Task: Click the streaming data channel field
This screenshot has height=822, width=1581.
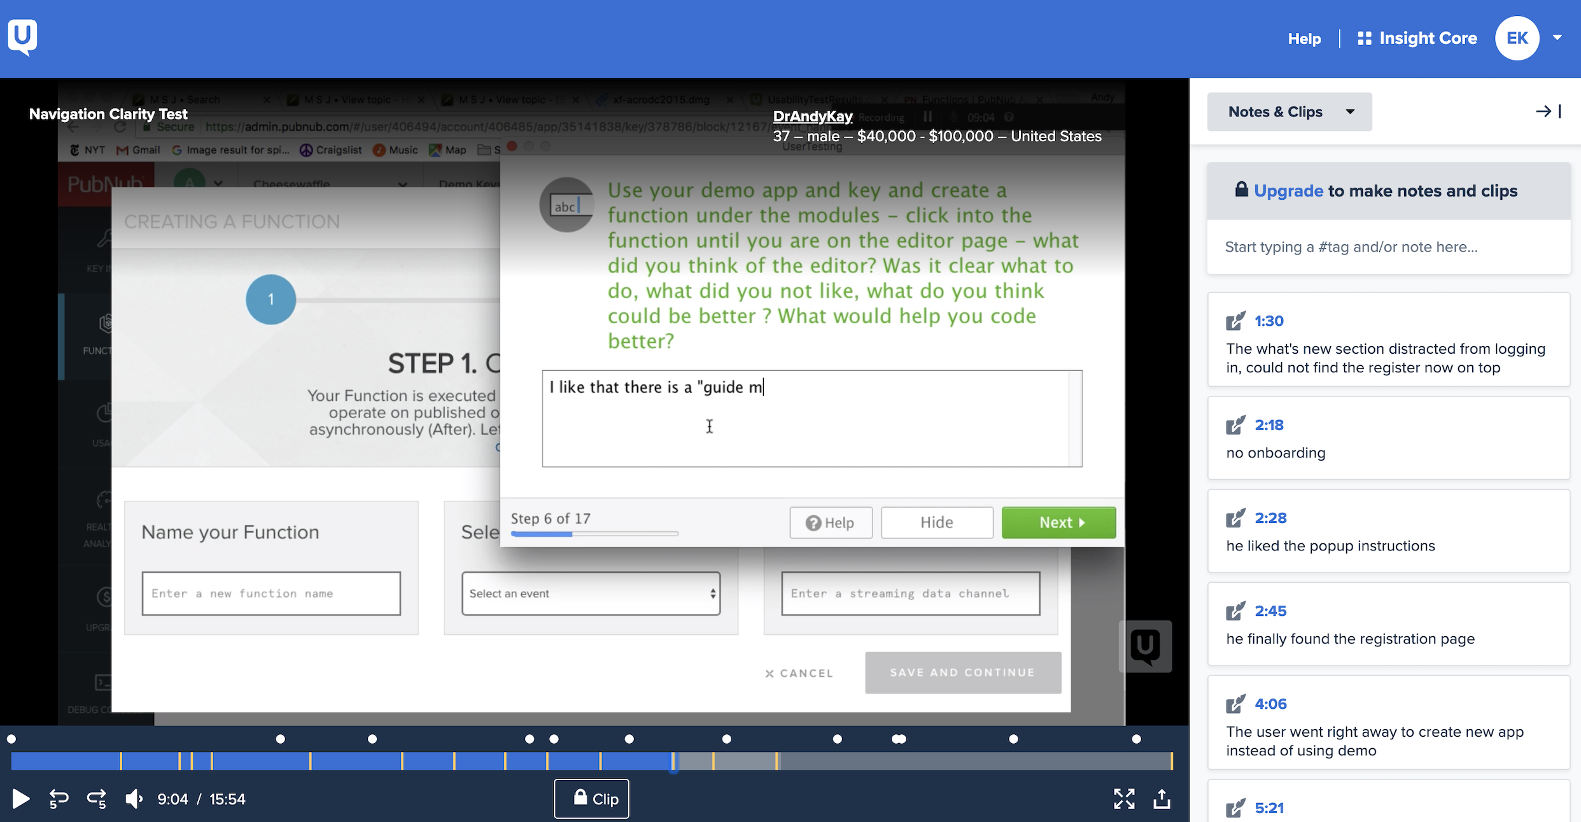Action: (910, 594)
